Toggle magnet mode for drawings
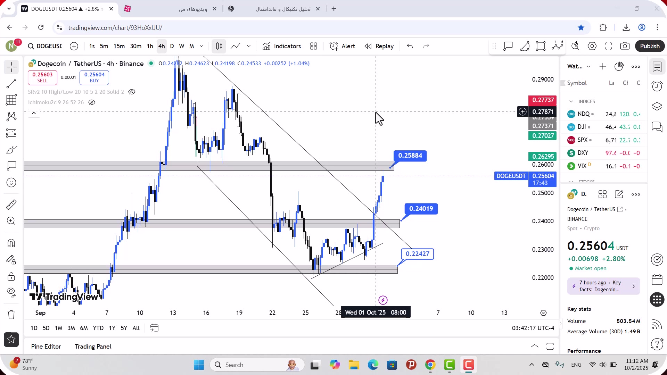Viewport: 667px width, 375px height. coord(11,243)
